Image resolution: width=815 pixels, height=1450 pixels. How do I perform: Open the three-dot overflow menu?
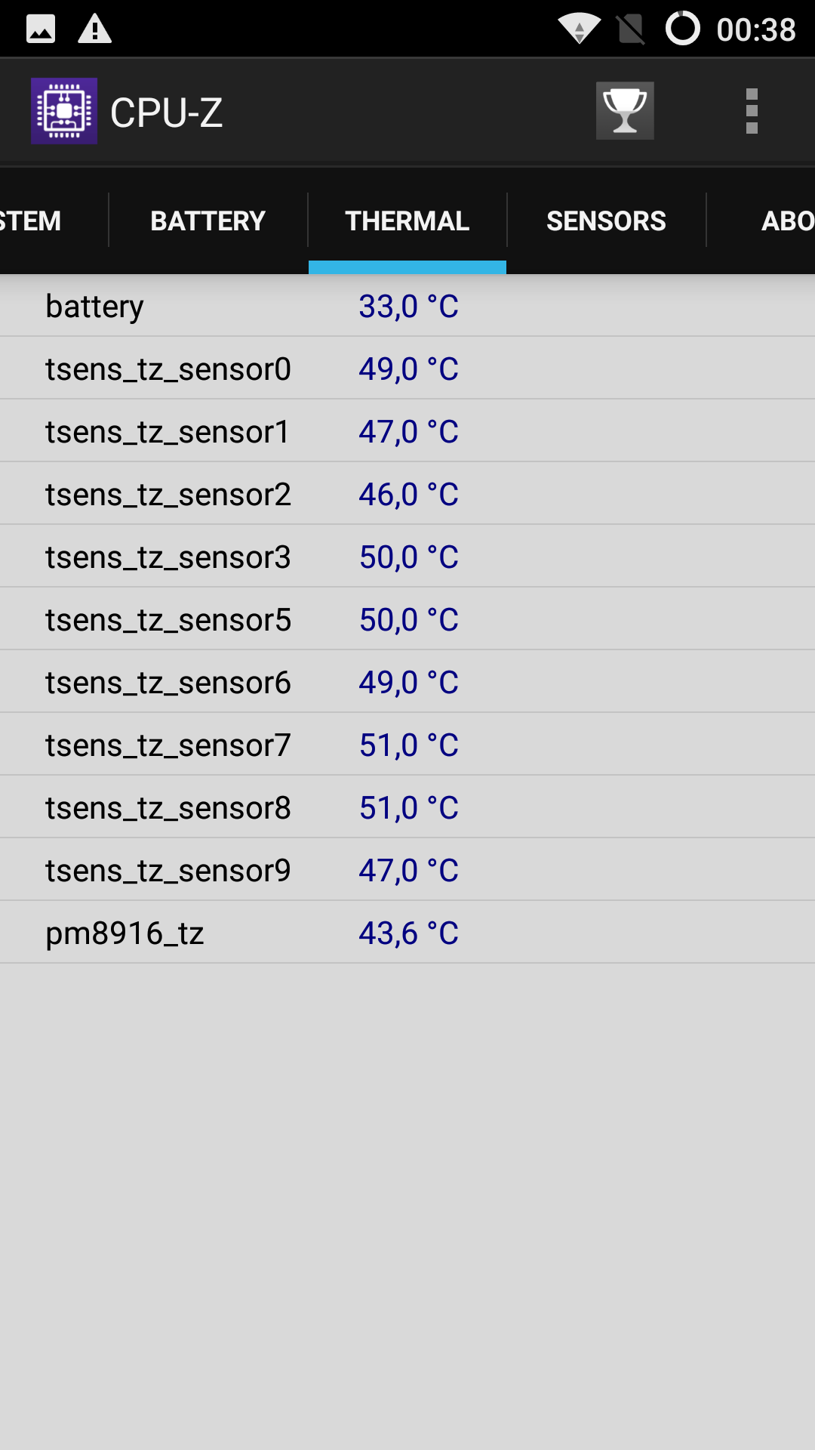[751, 111]
